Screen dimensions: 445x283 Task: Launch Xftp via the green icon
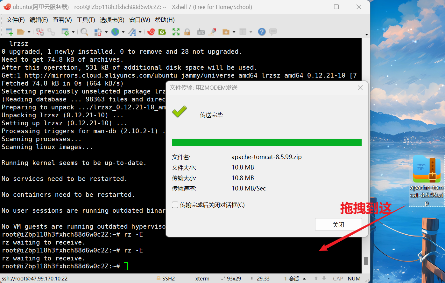click(162, 31)
